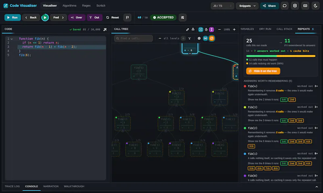Image resolution: width=323 pixels, height=193 pixels.
Task: Click the green Play button
Action: [x=45, y=17]
